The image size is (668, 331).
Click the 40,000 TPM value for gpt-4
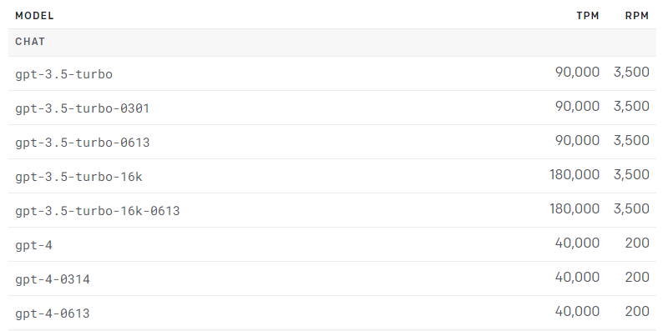click(577, 243)
